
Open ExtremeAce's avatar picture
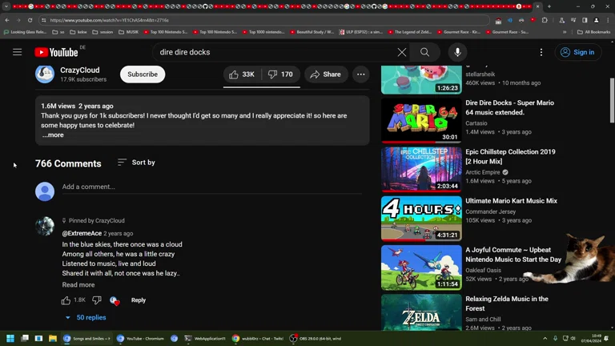pos(45,226)
